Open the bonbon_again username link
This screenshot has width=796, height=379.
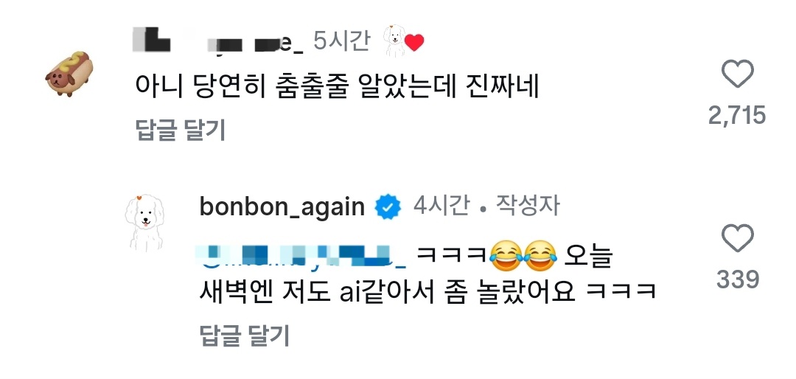[282, 207]
